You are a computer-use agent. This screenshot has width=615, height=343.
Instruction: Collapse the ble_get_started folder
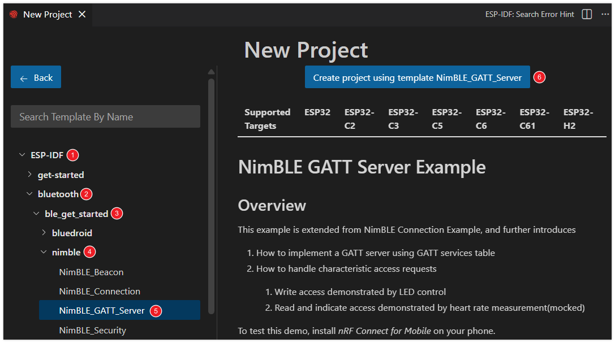(x=37, y=214)
